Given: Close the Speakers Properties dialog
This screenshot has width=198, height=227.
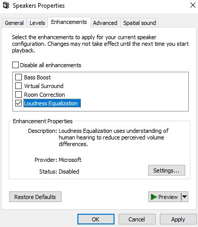Looking at the screenshot, I should click(x=193, y=5).
